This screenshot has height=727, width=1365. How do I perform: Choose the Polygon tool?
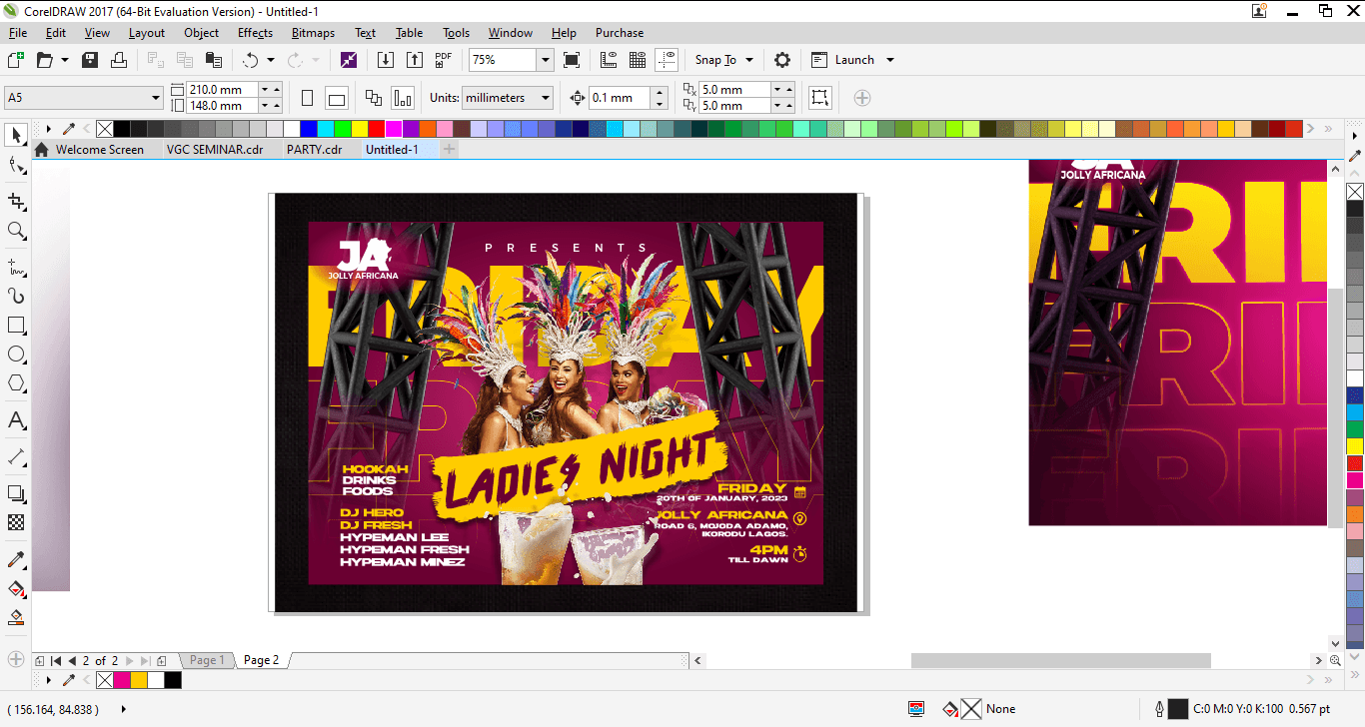pos(16,383)
